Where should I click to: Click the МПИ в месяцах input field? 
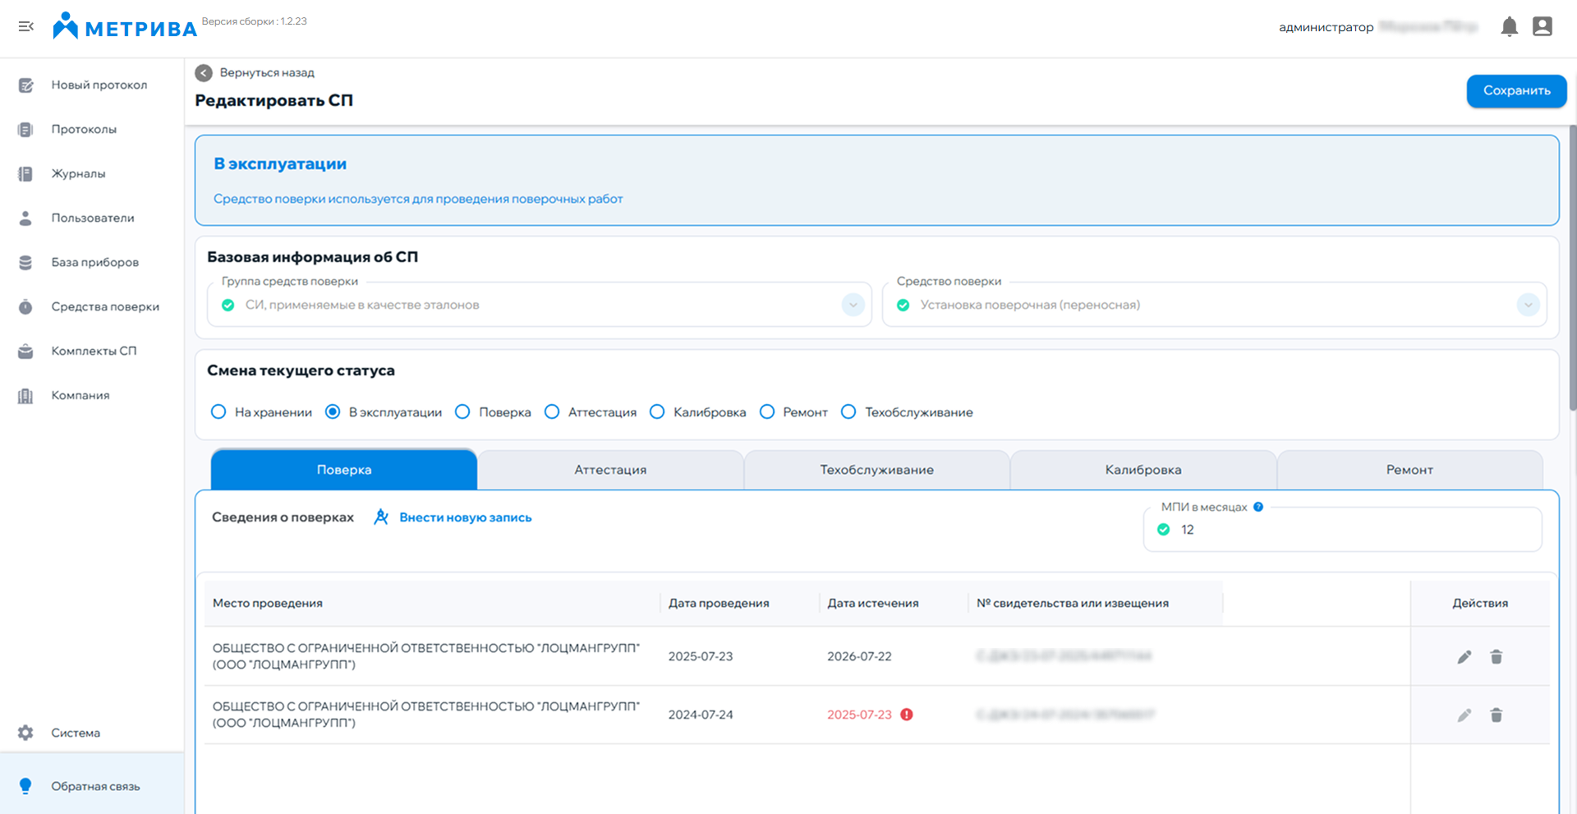coord(1355,530)
